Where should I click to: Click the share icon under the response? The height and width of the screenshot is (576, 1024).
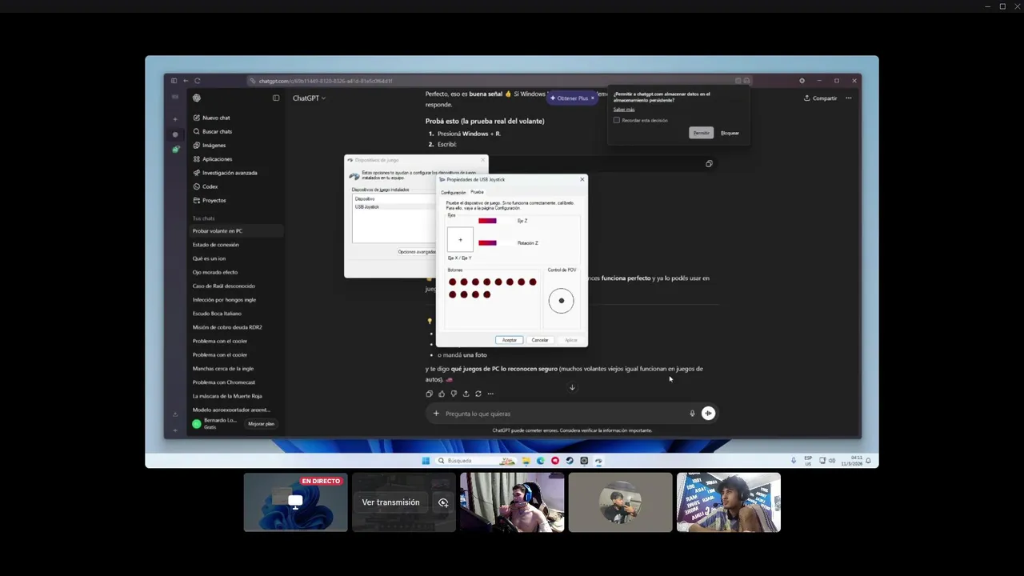[466, 394]
